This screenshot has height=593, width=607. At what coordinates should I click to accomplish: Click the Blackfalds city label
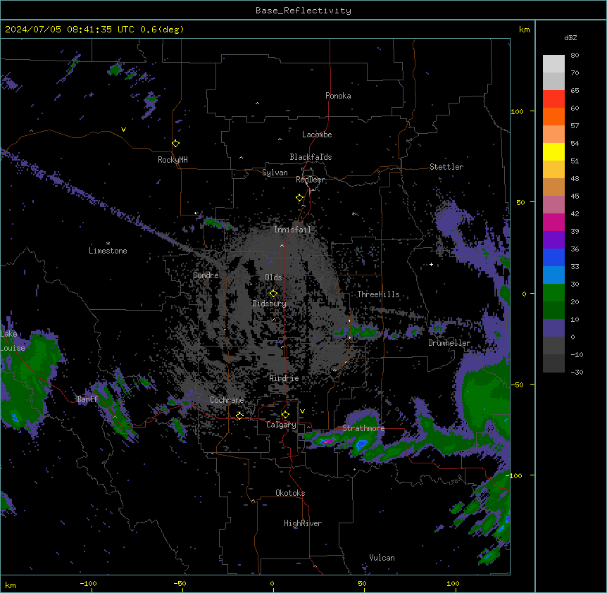click(311, 157)
